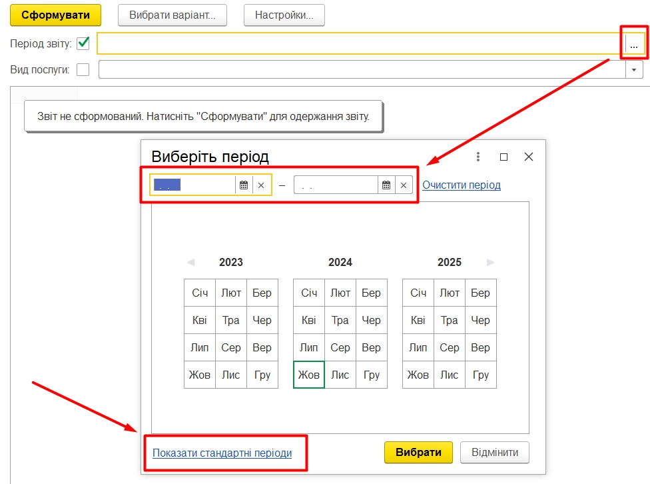Open calendar picker for end date

coord(386,185)
